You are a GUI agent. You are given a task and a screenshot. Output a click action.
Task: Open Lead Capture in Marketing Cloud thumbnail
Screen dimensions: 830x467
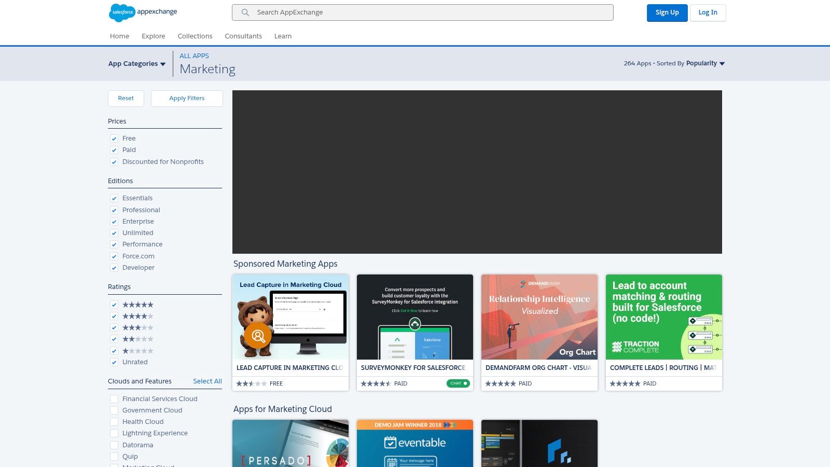(290, 317)
